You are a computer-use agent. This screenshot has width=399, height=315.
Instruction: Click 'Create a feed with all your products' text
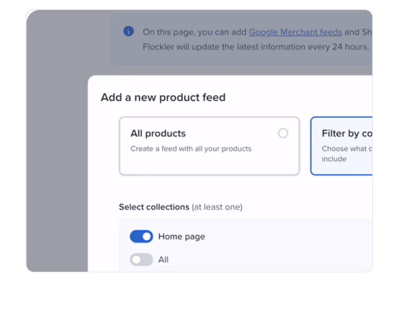pos(191,149)
